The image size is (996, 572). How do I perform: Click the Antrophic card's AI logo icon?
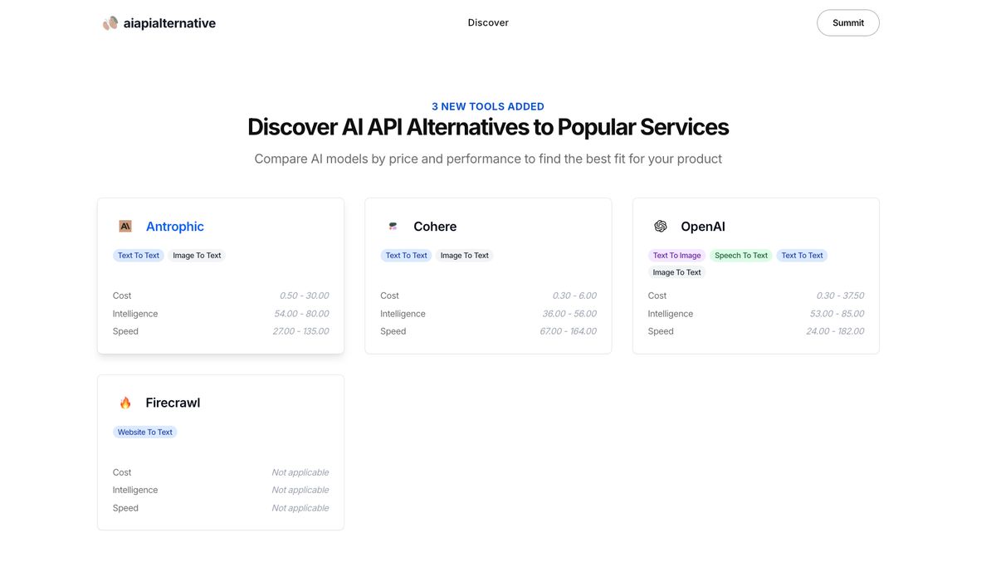(x=124, y=225)
